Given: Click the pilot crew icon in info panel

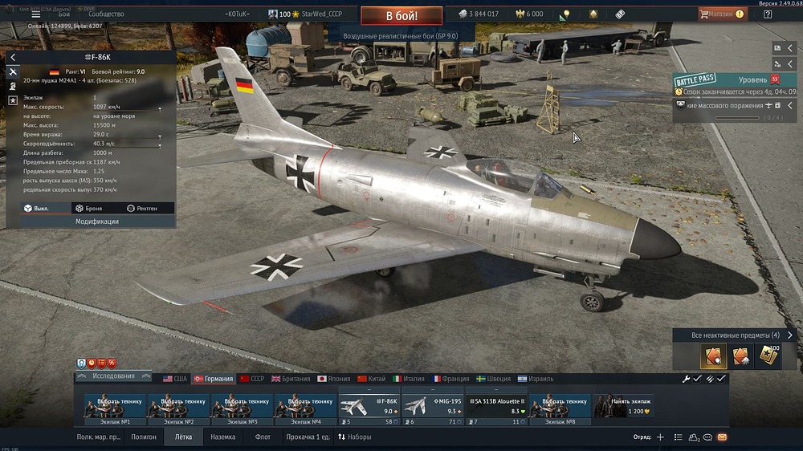Looking at the screenshot, I should point(13,86).
